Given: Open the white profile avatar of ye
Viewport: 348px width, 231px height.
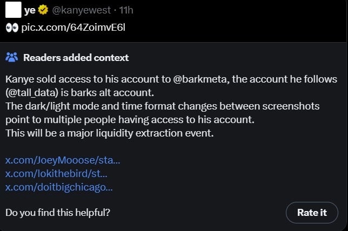Looking at the screenshot, I should 14,10.
